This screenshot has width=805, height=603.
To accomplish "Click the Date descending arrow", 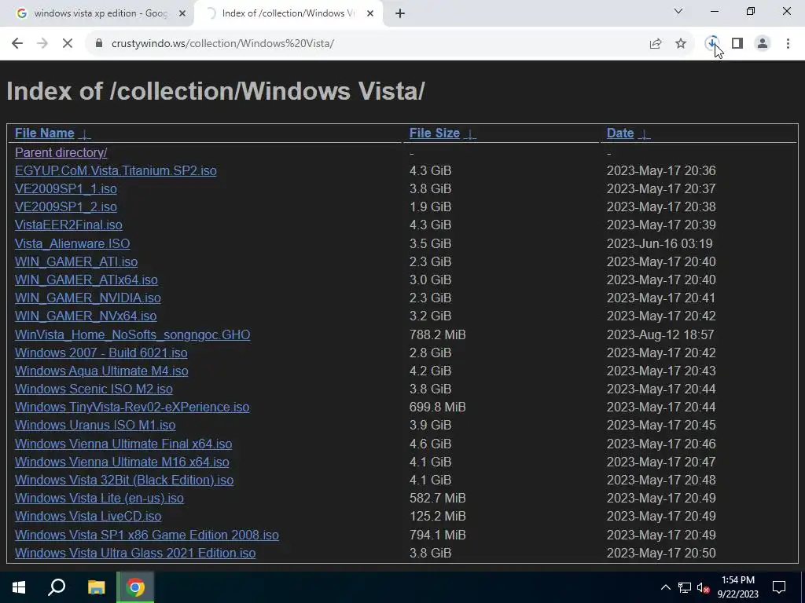I will pyautogui.click(x=644, y=135).
